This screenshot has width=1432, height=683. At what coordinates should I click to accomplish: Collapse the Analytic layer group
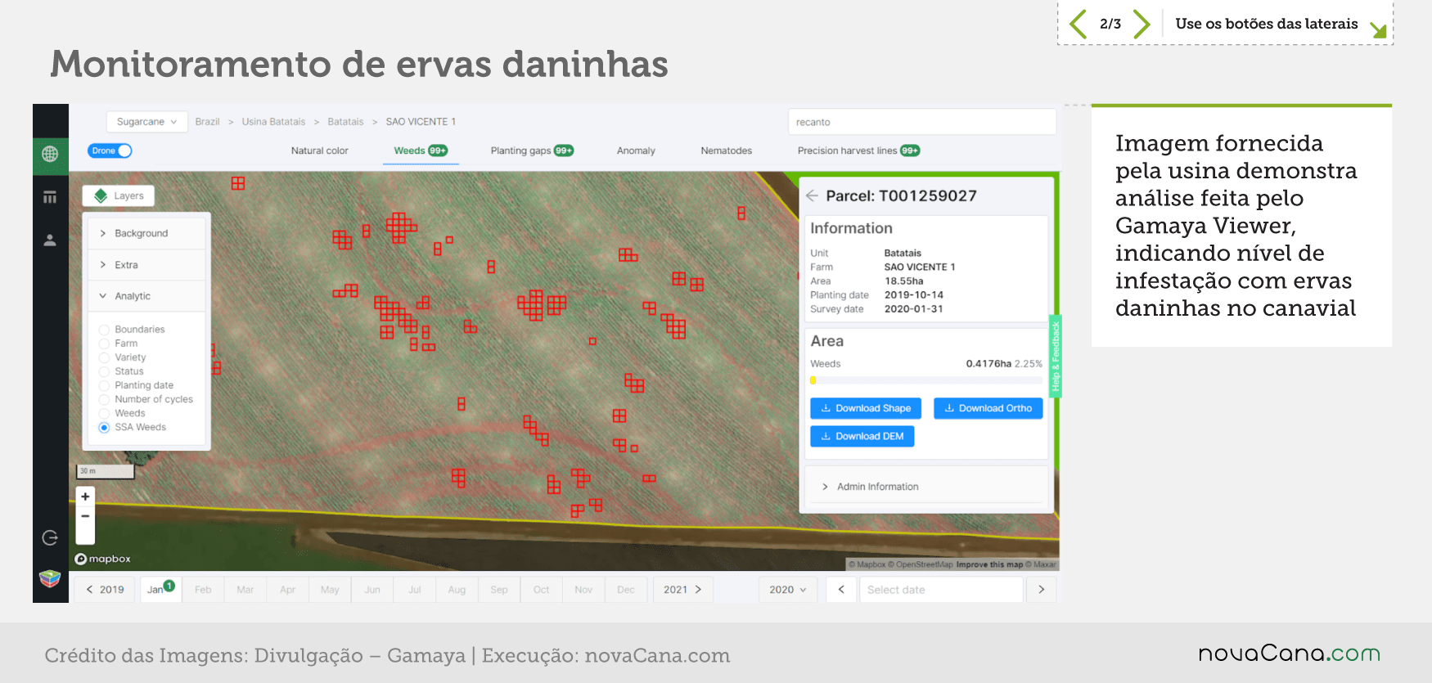[147, 296]
